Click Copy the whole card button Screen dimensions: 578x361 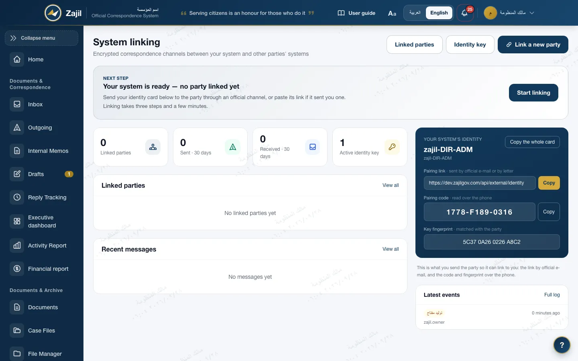point(532,142)
